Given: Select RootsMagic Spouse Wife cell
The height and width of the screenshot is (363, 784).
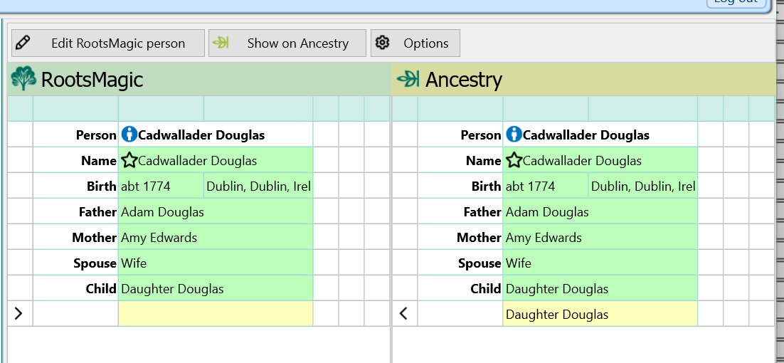Looking at the screenshot, I should tap(216, 263).
